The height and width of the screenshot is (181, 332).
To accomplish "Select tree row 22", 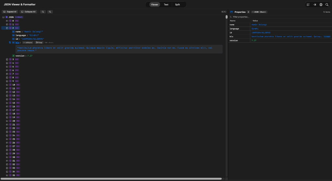I will tap(14, 128).
